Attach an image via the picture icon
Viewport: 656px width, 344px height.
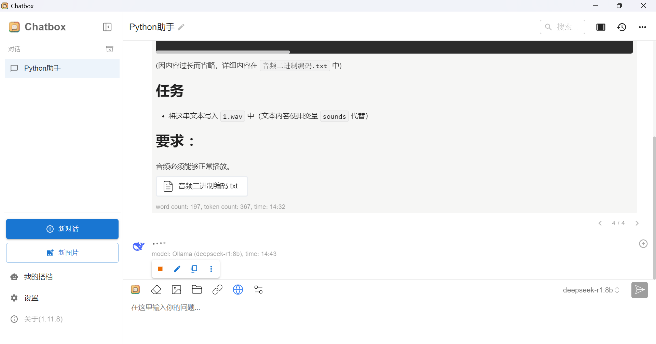click(x=177, y=290)
